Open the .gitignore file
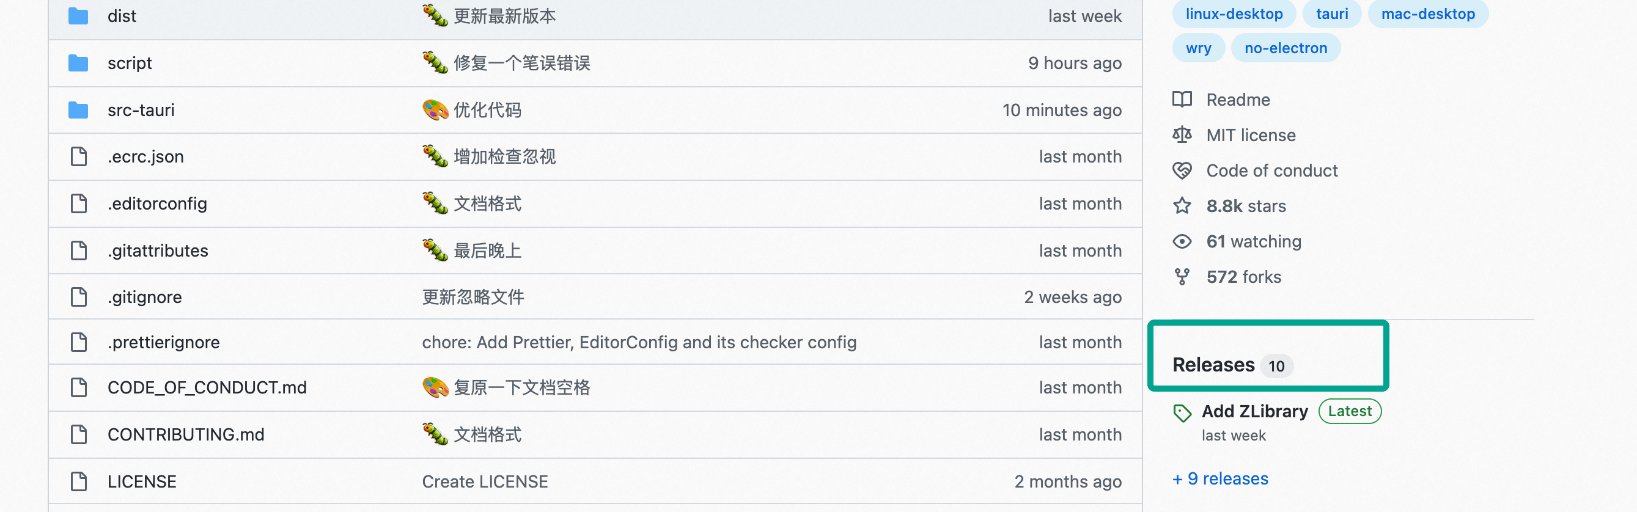Screen dimensions: 1637x512 (x=144, y=297)
